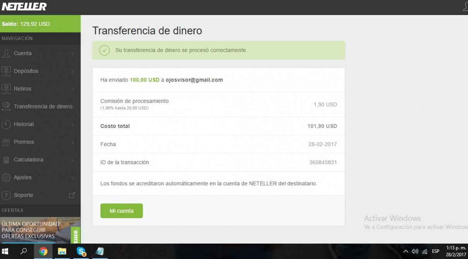Viewport: 468px width, 259px height.
Task: Open the user profile icon at top right
Action: pyautogui.click(x=465, y=7)
